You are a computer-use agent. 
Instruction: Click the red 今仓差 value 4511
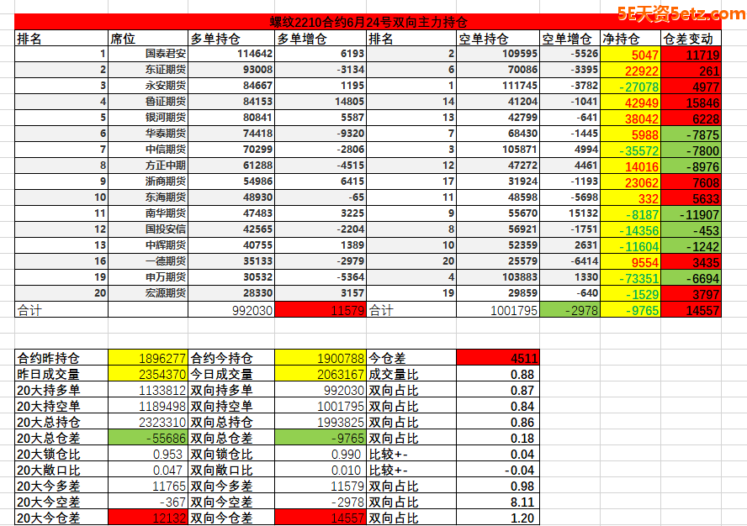(x=498, y=357)
